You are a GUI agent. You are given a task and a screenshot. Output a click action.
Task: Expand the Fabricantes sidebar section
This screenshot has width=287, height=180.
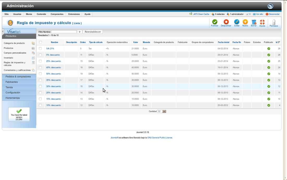[x=19, y=82]
